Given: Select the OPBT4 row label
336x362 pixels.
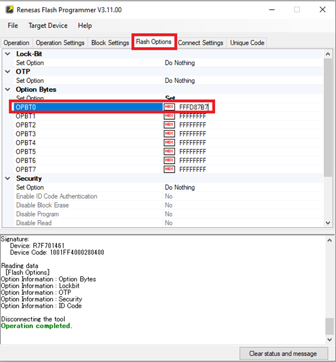Looking at the screenshot, I should coord(26,143).
